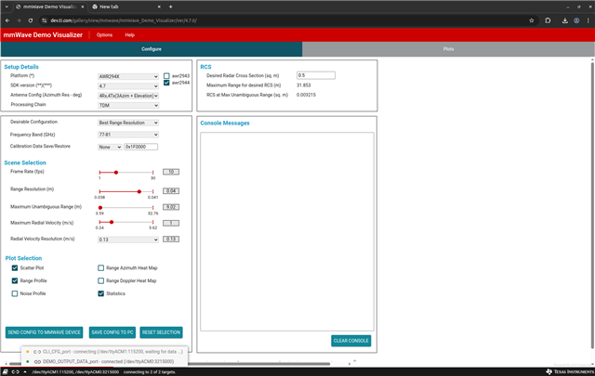Open the browser profile avatar
Screen dimensions: 595x376
(x=576, y=20)
